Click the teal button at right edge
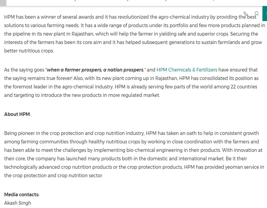 265,13
